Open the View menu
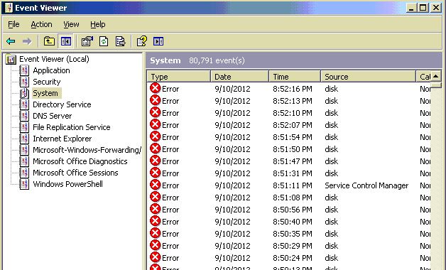 71,24
